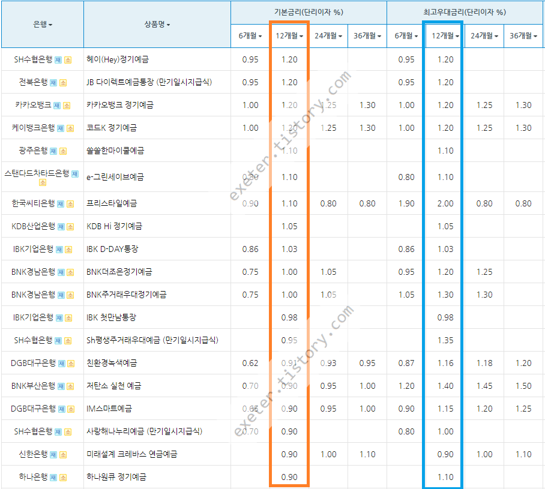Click the 재 badge beside KDB산업은행
The height and width of the screenshot is (489, 545).
61,227
